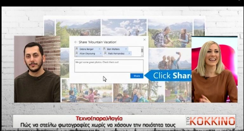Click the back arrow in Share dialog

(76, 42)
